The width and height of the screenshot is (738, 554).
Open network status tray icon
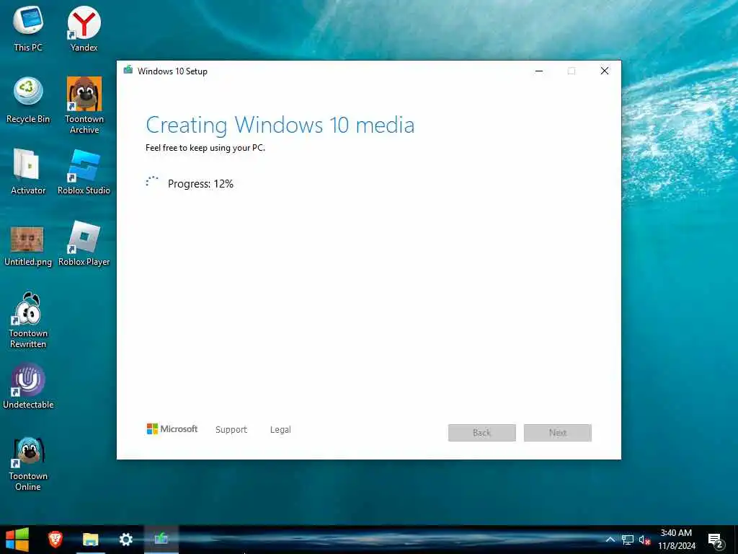point(628,540)
